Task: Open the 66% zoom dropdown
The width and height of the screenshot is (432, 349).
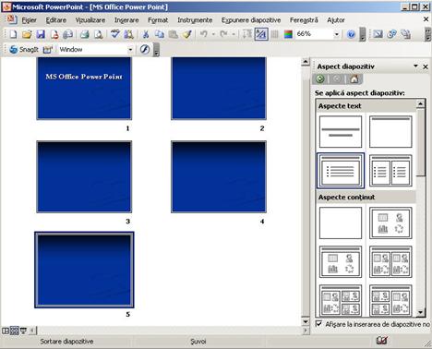Action: [336, 34]
